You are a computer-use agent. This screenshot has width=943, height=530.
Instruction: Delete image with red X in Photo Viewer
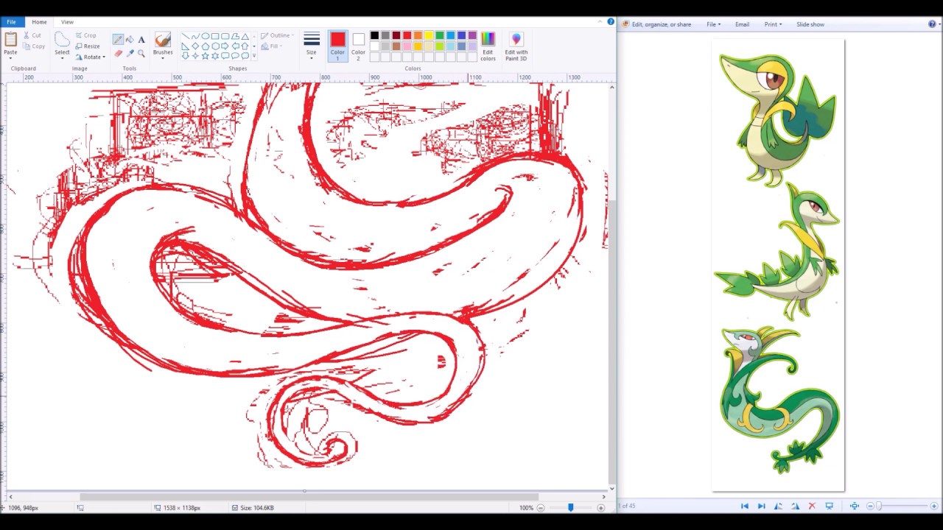pos(812,506)
